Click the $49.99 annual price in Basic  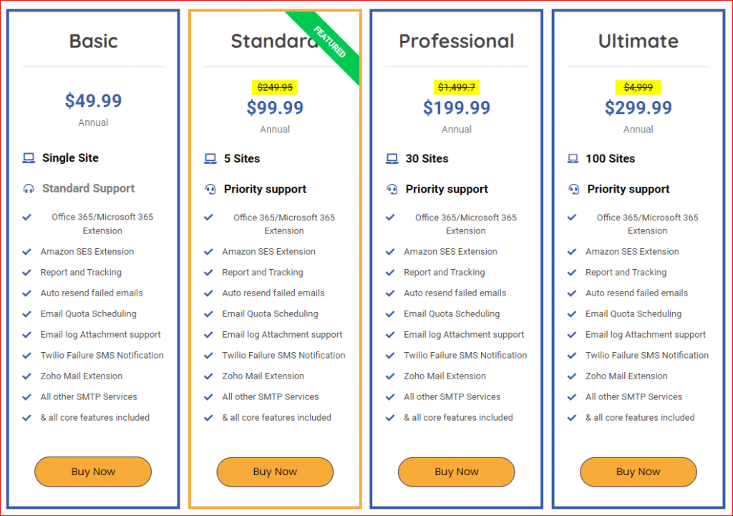click(x=93, y=101)
